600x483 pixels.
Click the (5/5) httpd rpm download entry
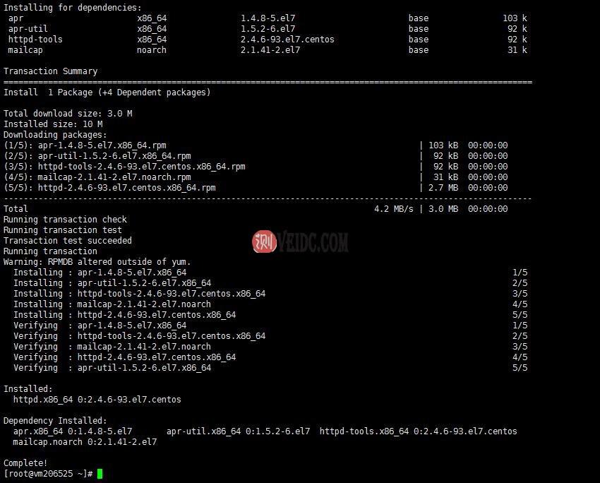coord(92,187)
